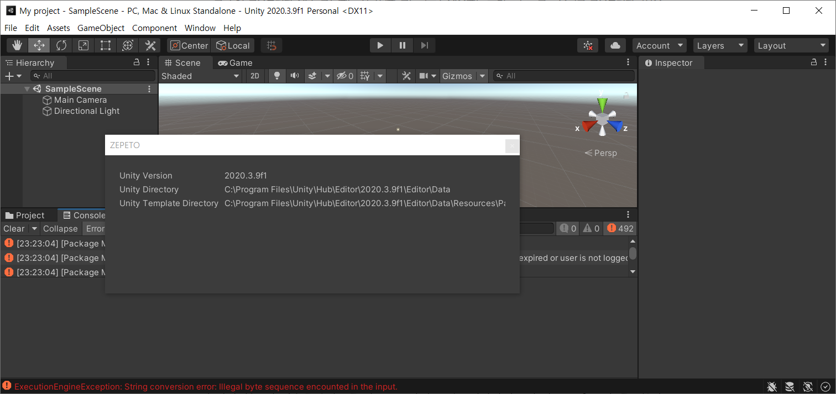The height and width of the screenshot is (394, 836).
Task: Click cache server status icon in status bar
Action: pos(790,386)
